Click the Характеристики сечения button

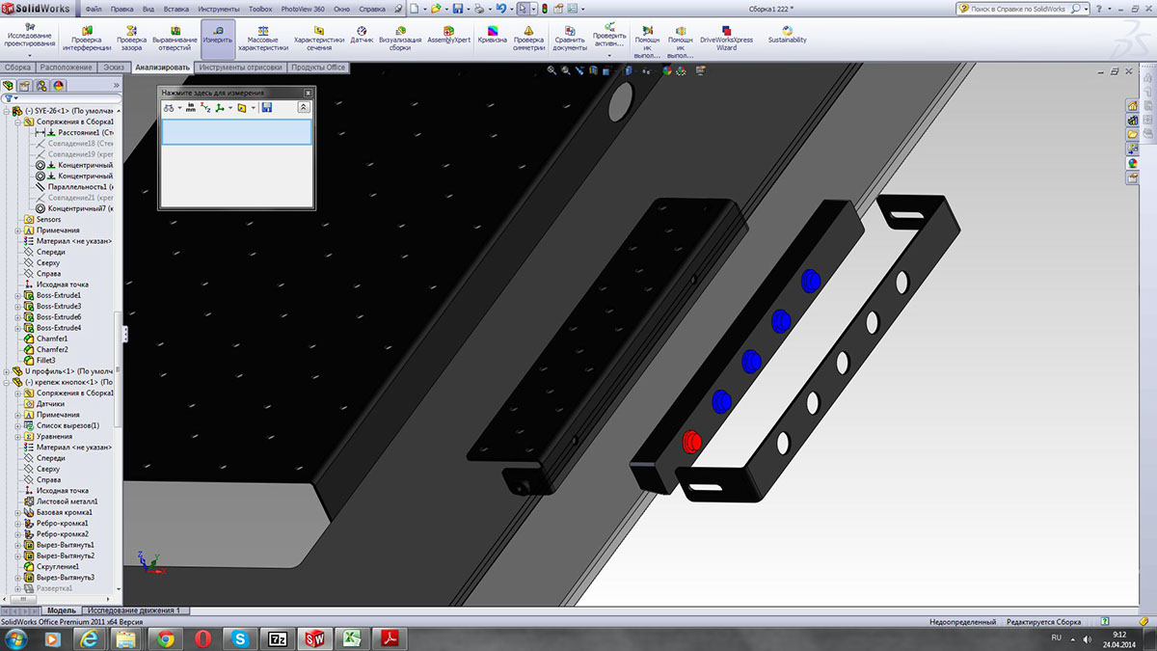[319, 39]
